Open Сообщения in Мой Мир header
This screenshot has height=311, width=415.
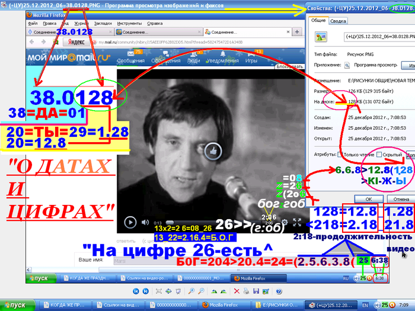[131, 57]
